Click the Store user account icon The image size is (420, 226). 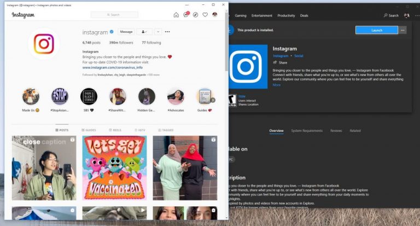tap(407, 15)
